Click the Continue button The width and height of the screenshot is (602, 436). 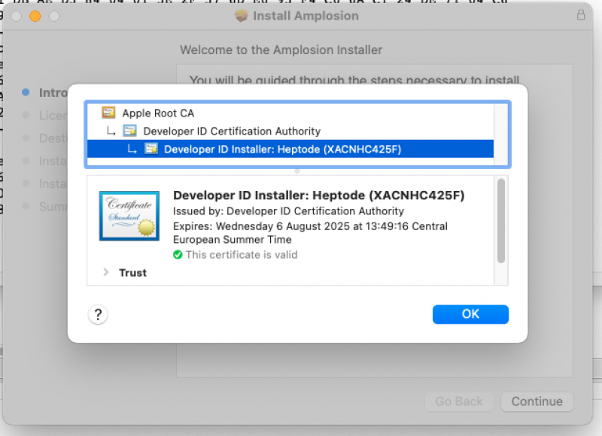(x=537, y=401)
